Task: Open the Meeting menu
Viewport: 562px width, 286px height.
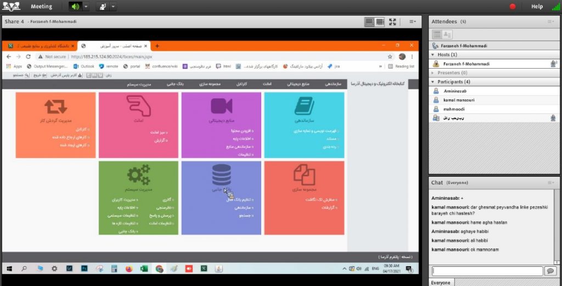Action: [41, 7]
